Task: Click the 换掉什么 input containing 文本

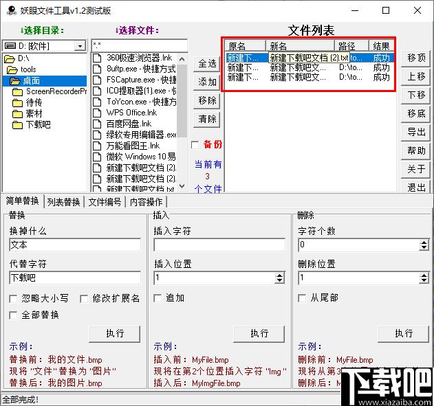Action: click(75, 245)
